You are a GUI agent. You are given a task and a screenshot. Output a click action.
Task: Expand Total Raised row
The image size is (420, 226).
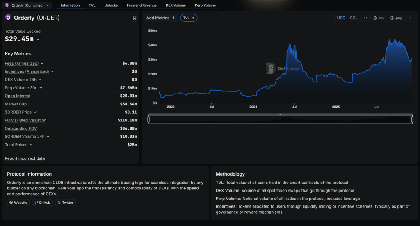tap(31, 145)
